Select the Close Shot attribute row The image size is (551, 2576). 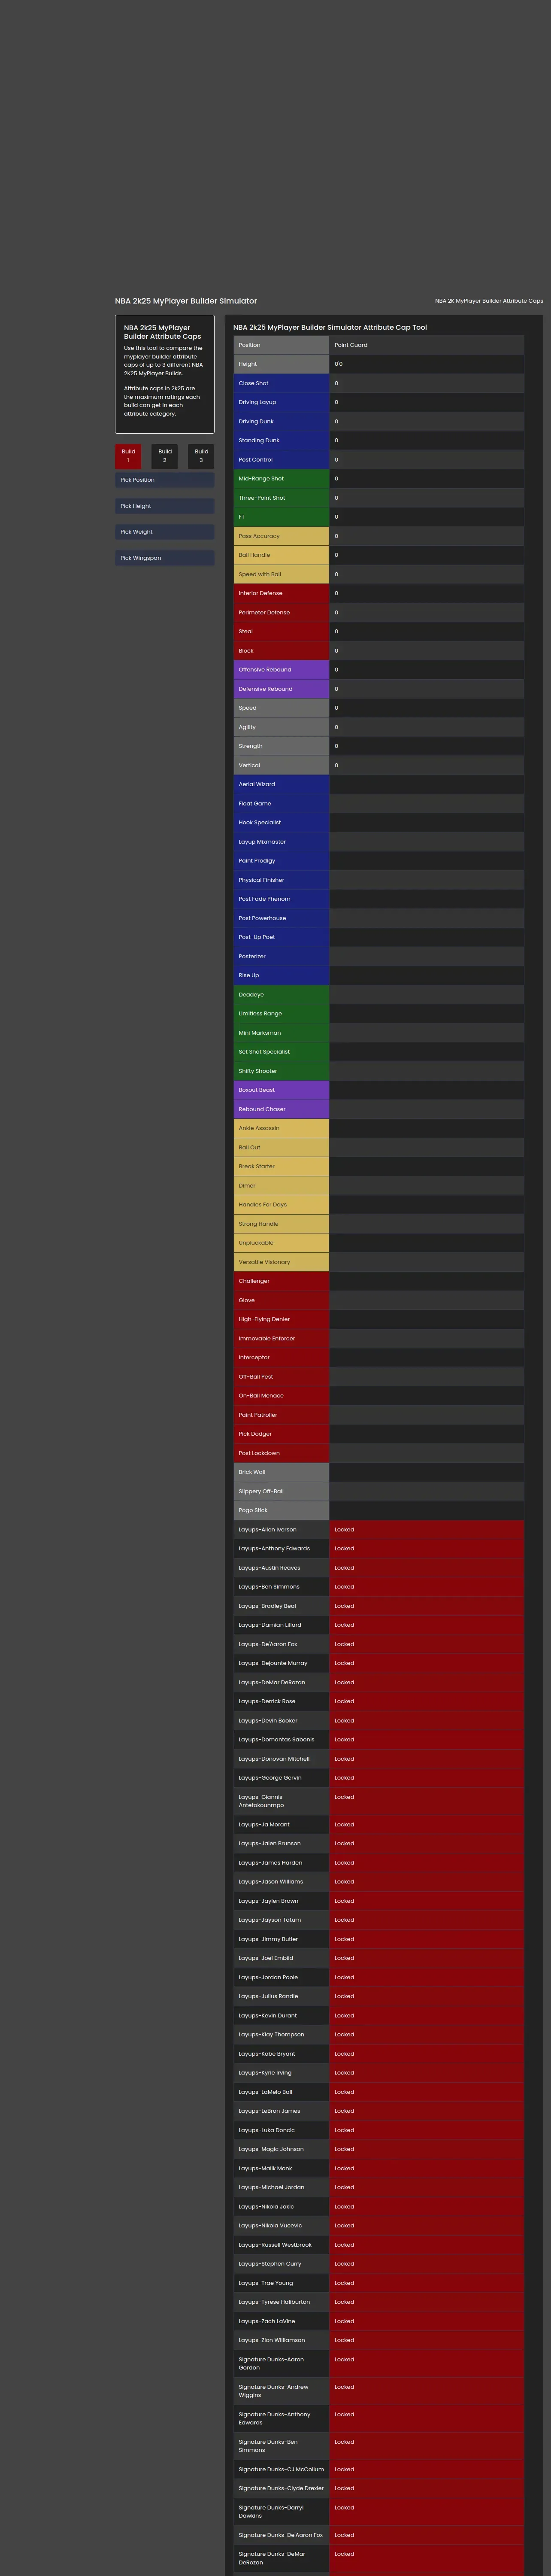pyautogui.click(x=379, y=383)
